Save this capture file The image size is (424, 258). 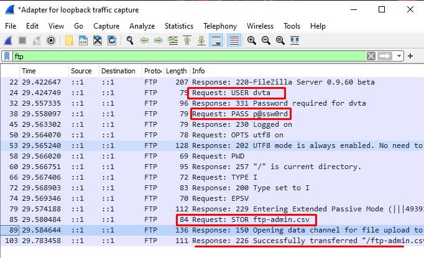coord(83,40)
